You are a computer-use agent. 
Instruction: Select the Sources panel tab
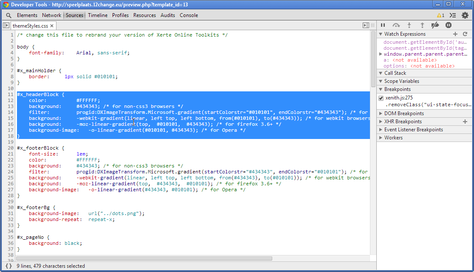click(x=74, y=15)
